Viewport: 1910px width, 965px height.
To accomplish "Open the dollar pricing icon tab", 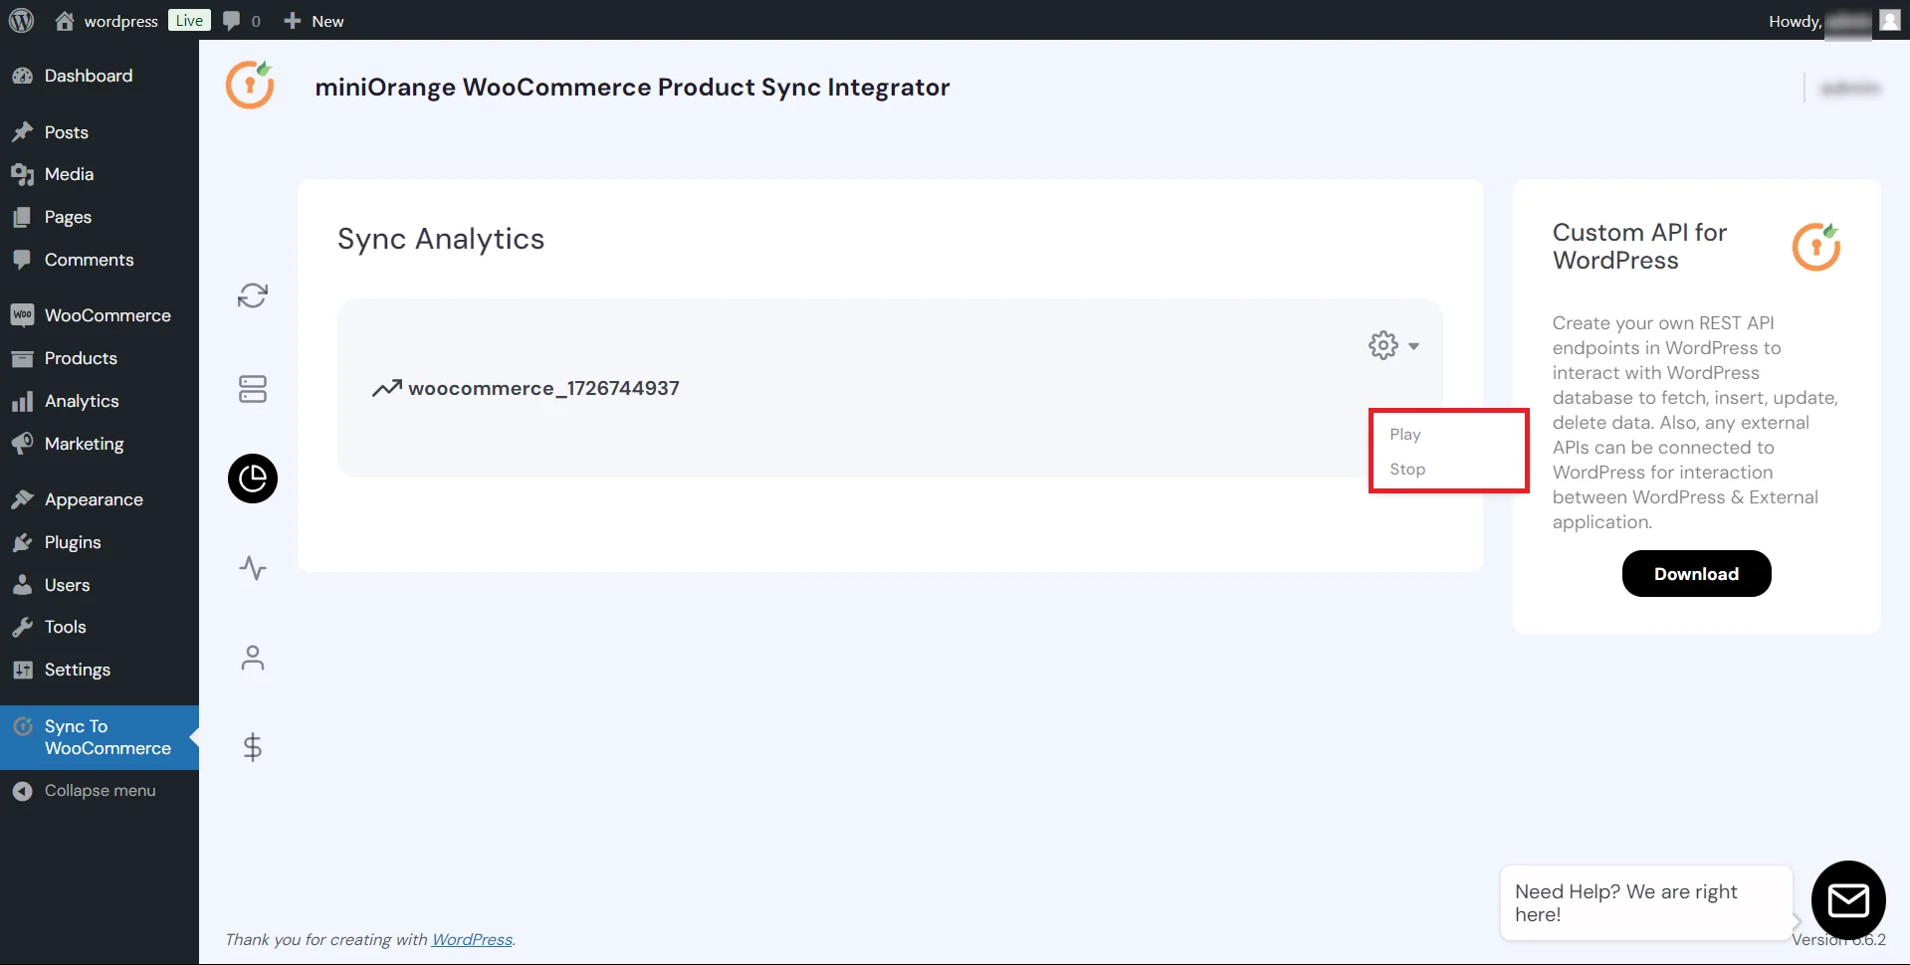I will pyautogui.click(x=253, y=747).
